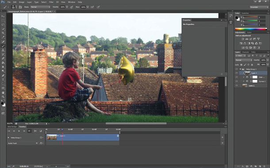
Task: Open the Flow slider dropdown arrow
Action: coord(88,7)
